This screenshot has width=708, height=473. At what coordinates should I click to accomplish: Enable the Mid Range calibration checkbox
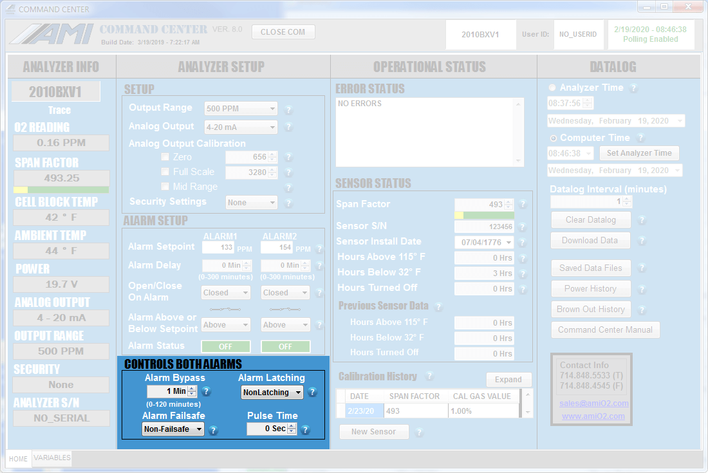click(165, 187)
